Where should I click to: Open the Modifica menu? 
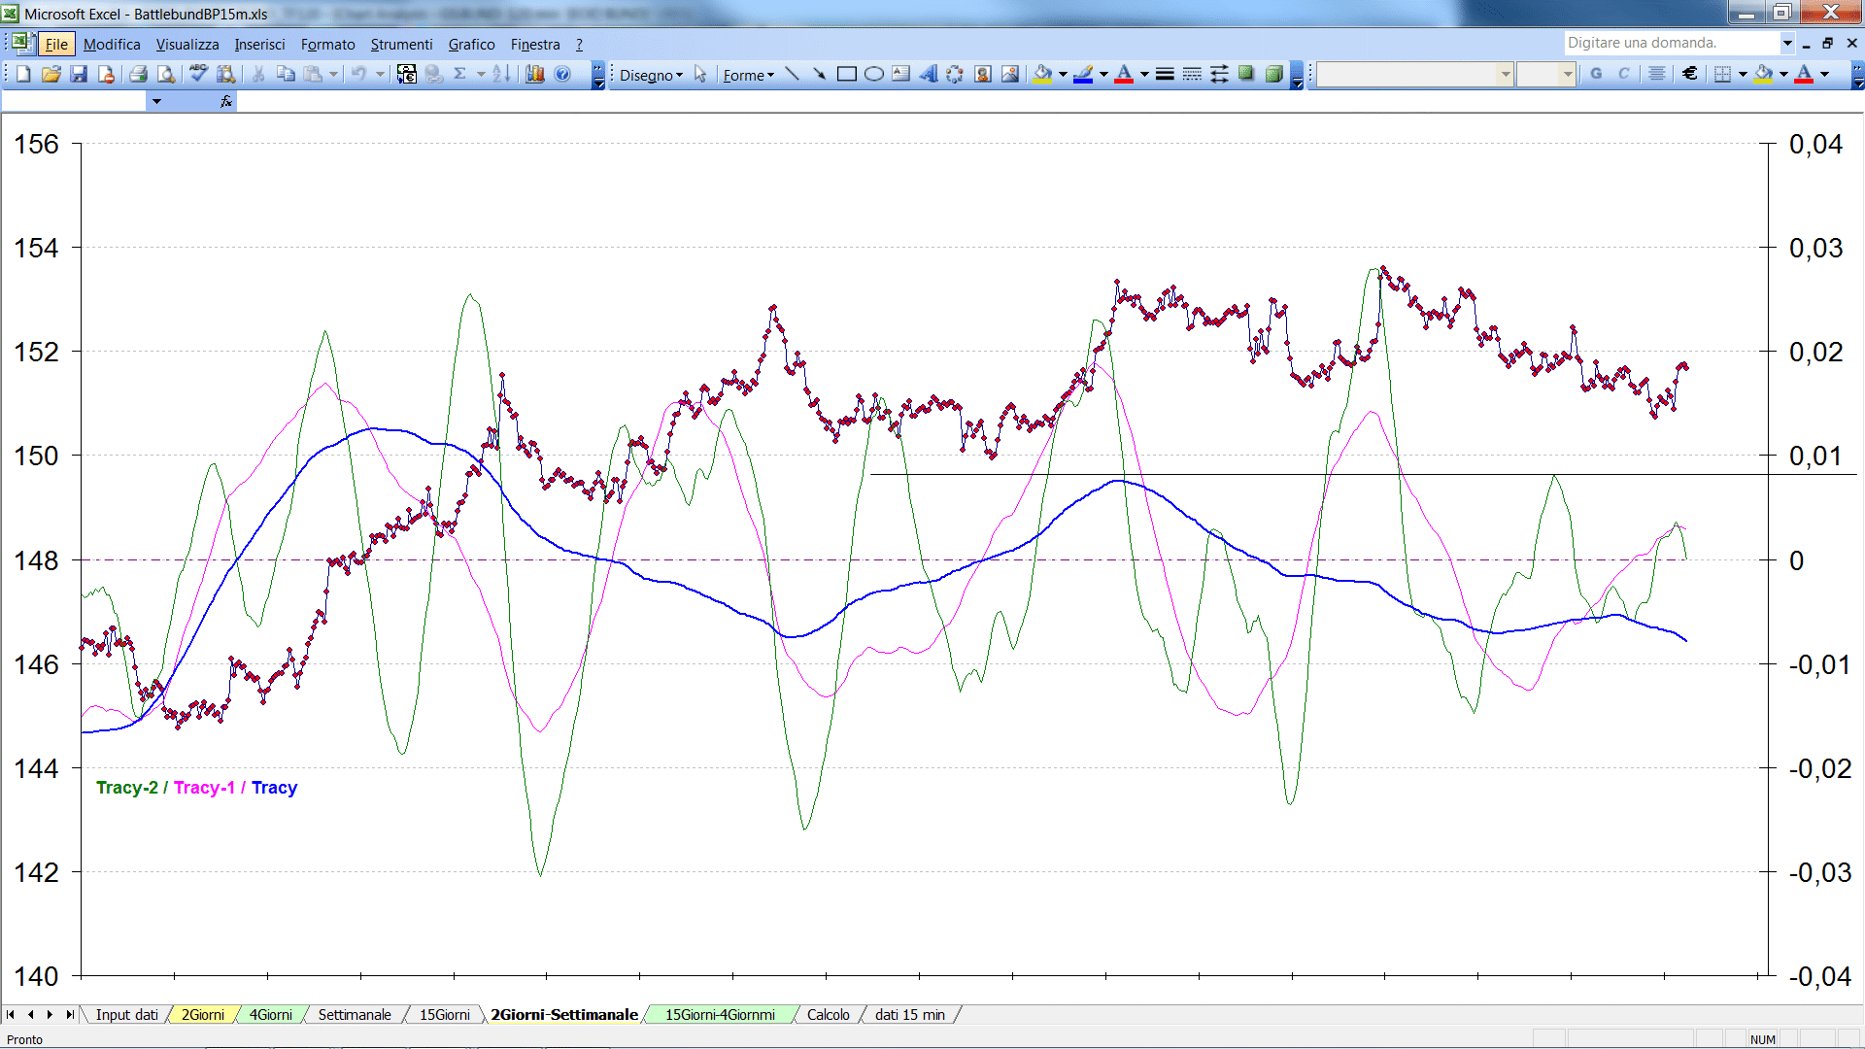112,44
